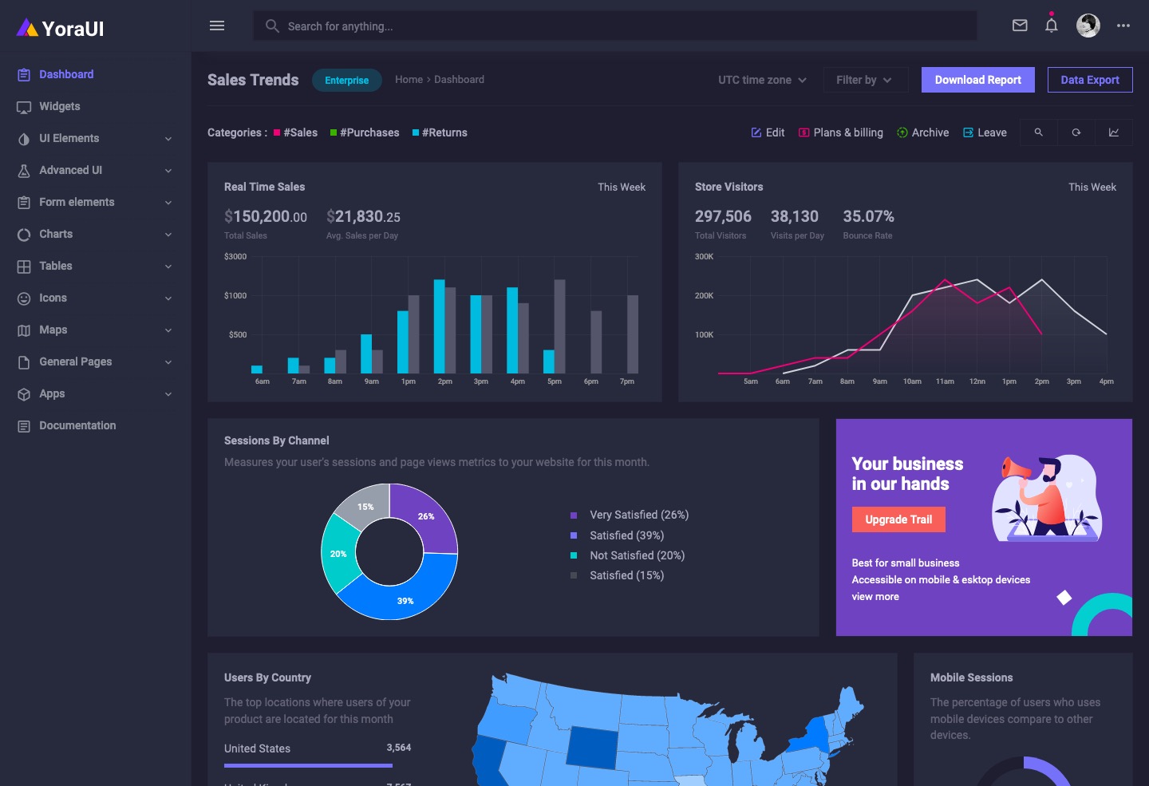1149x786 pixels.
Task: Click the Form elements clipboard icon
Action: tap(24, 202)
